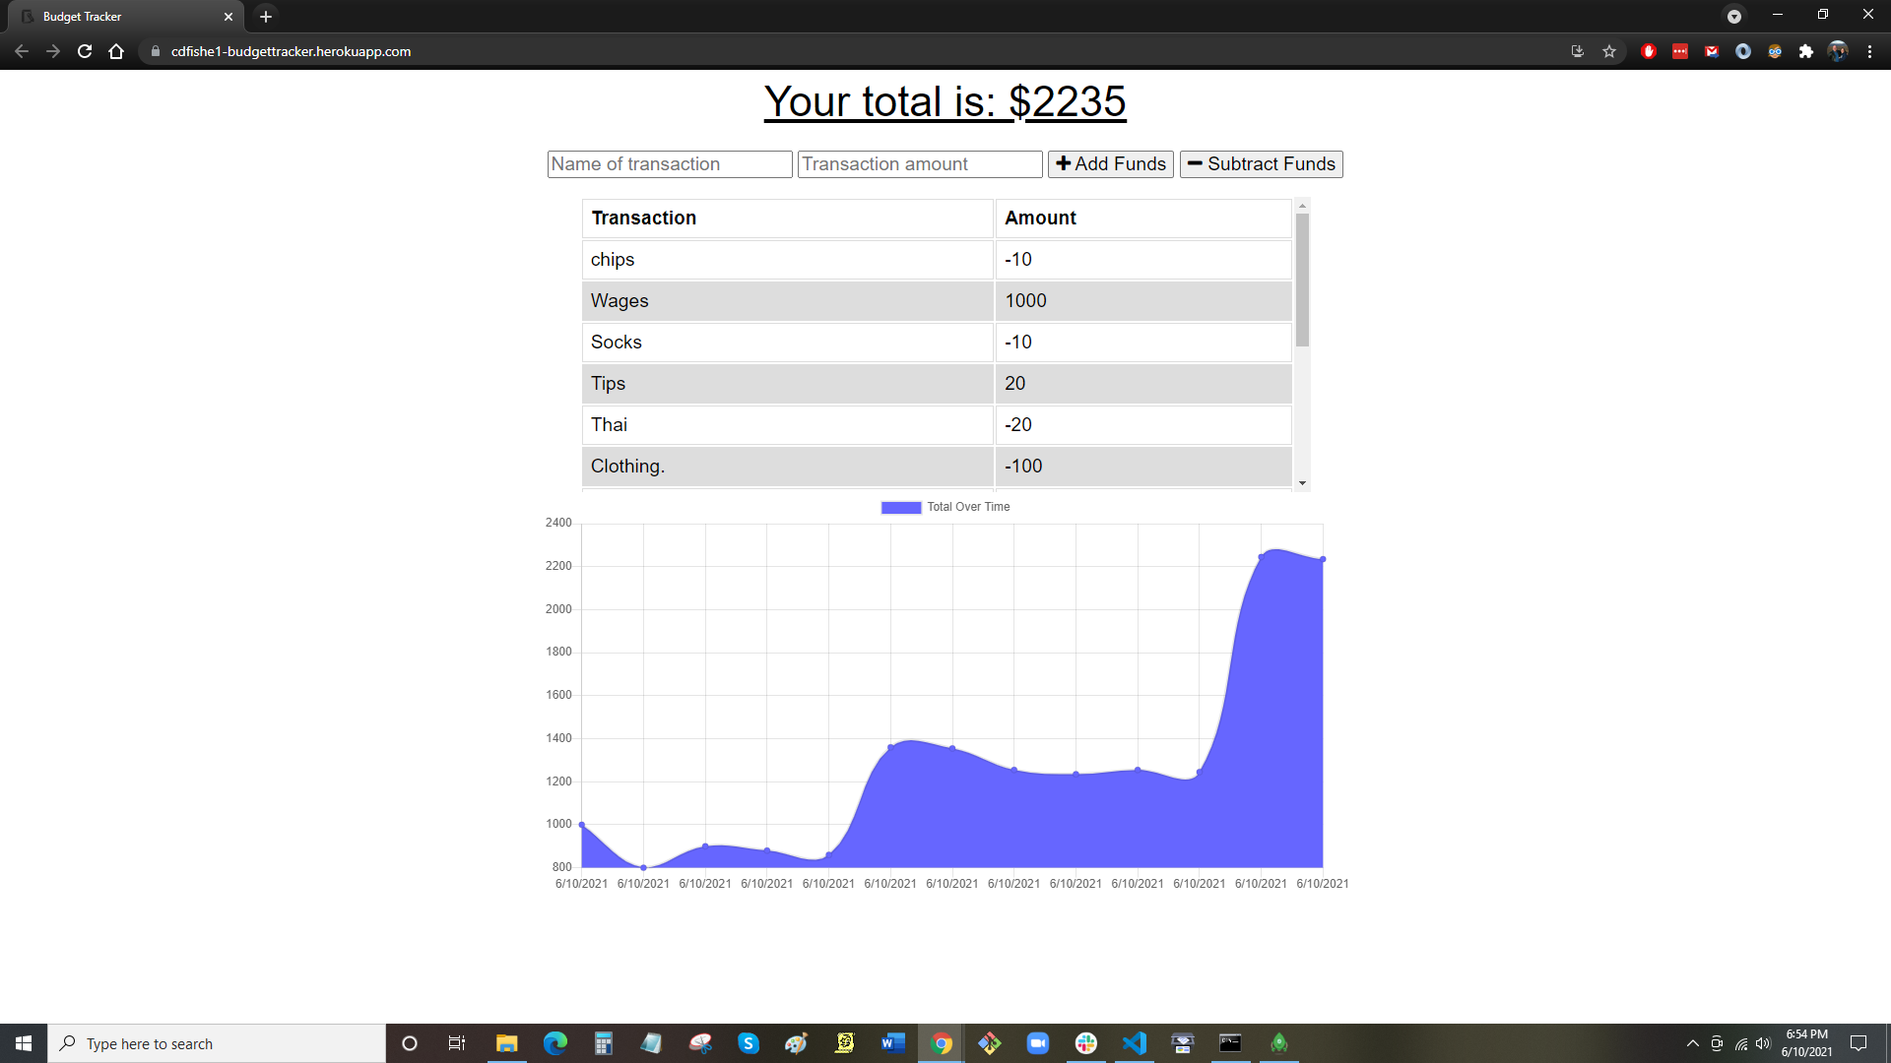Click the install app icon in address bar
The image size is (1891, 1063).
pyautogui.click(x=1578, y=51)
